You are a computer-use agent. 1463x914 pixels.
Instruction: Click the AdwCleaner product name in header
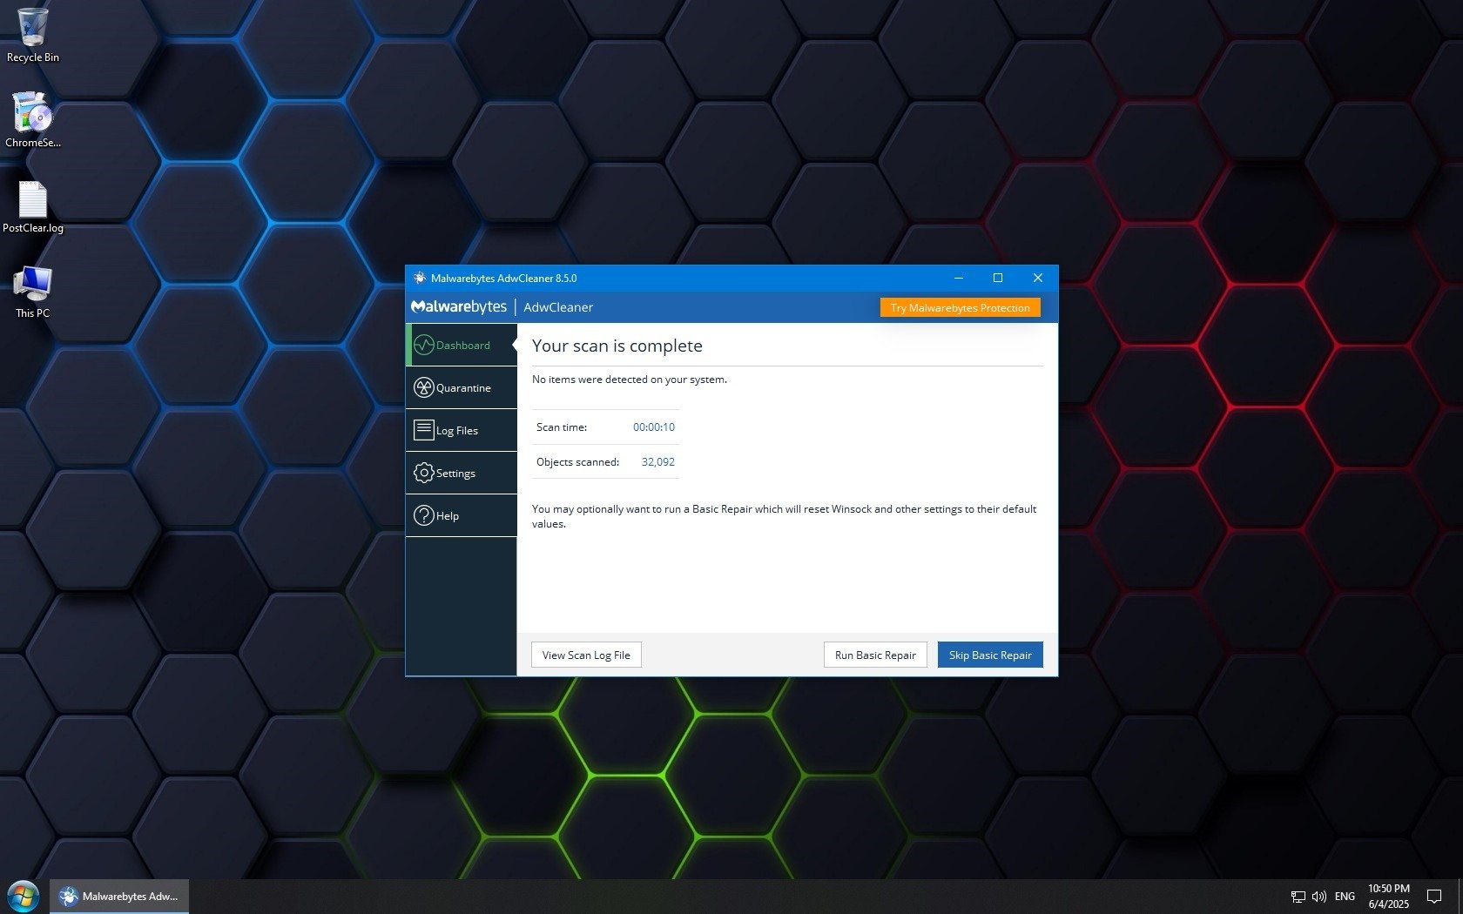tap(558, 307)
